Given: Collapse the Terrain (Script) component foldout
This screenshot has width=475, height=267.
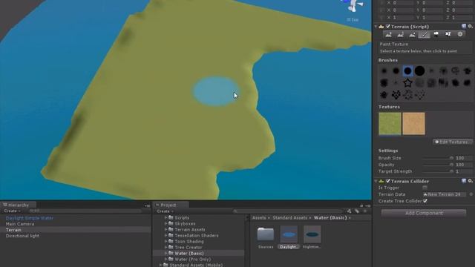Looking at the screenshot, I should (376, 27).
